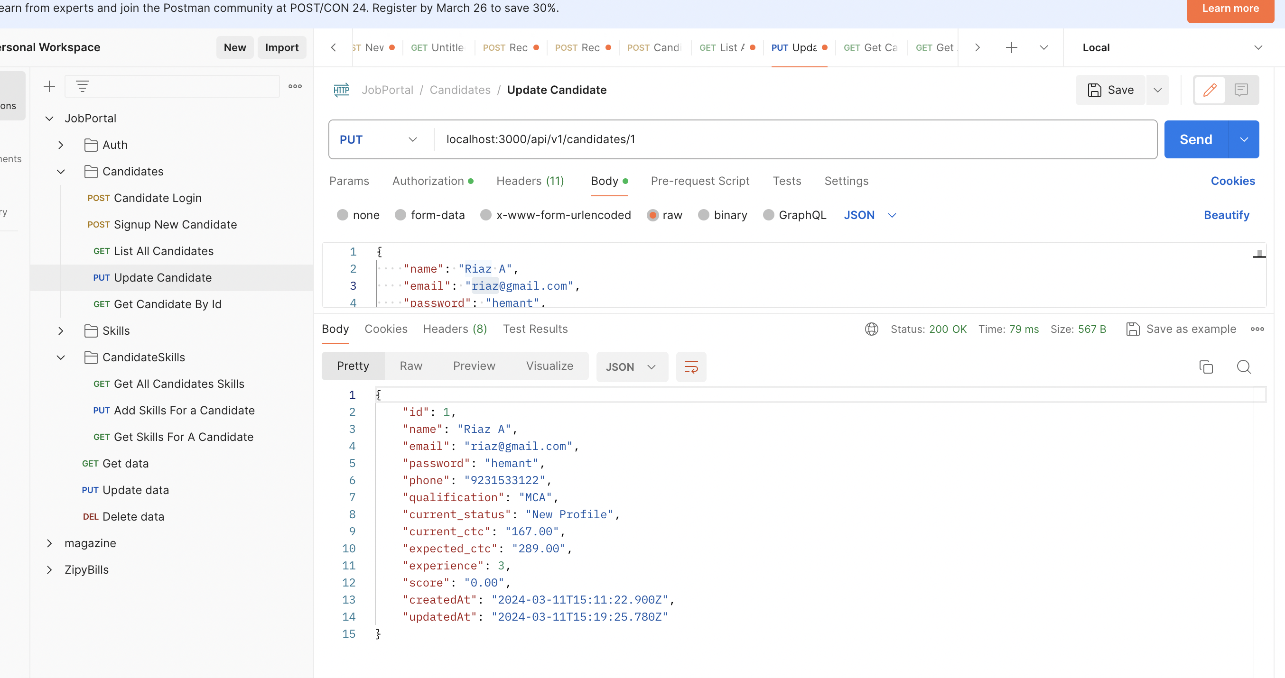Open the Test Results response tab
1285x678 pixels.
535,329
